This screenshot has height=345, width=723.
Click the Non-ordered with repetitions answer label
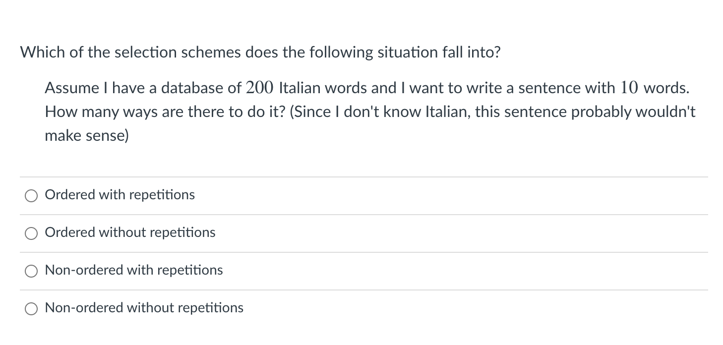coord(133,270)
